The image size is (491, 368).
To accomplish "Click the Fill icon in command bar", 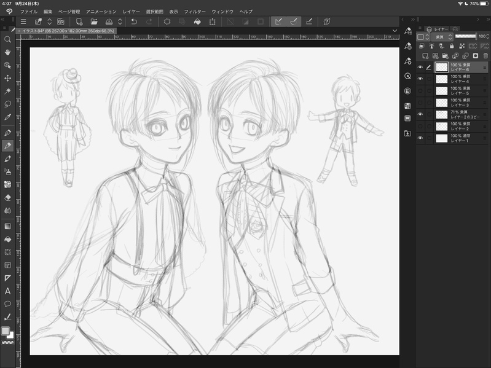I will (197, 22).
